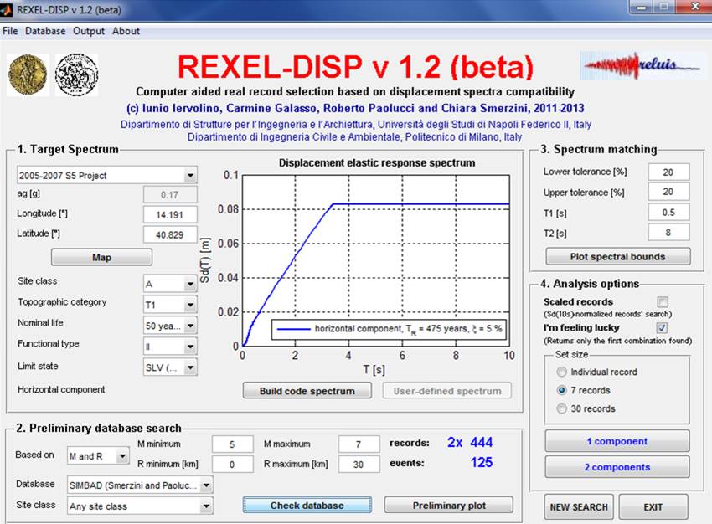The width and height of the screenshot is (712, 524).
Task: Click the R maximum [km] input field
Action: point(359,465)
